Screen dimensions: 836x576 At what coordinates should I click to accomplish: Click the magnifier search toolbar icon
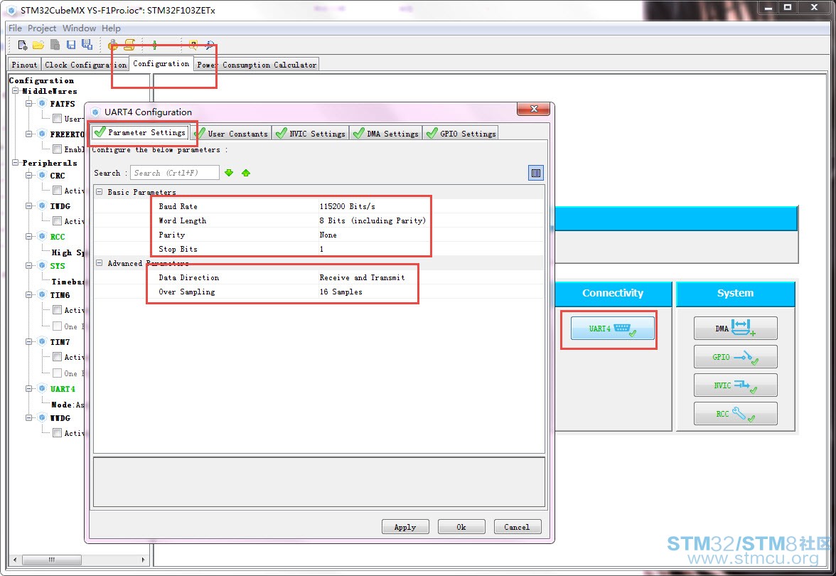point(210,46)
